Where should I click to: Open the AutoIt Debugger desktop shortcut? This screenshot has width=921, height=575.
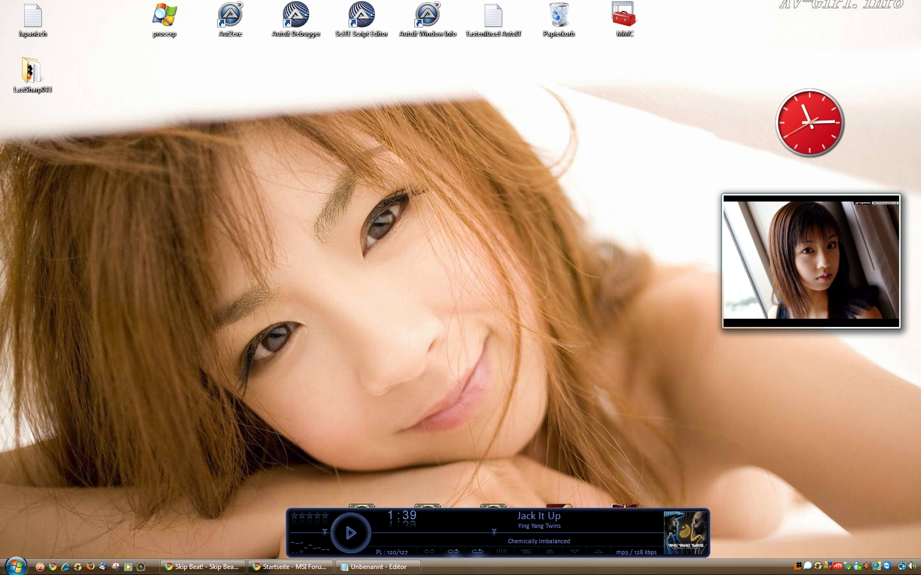tap(296, 16)
